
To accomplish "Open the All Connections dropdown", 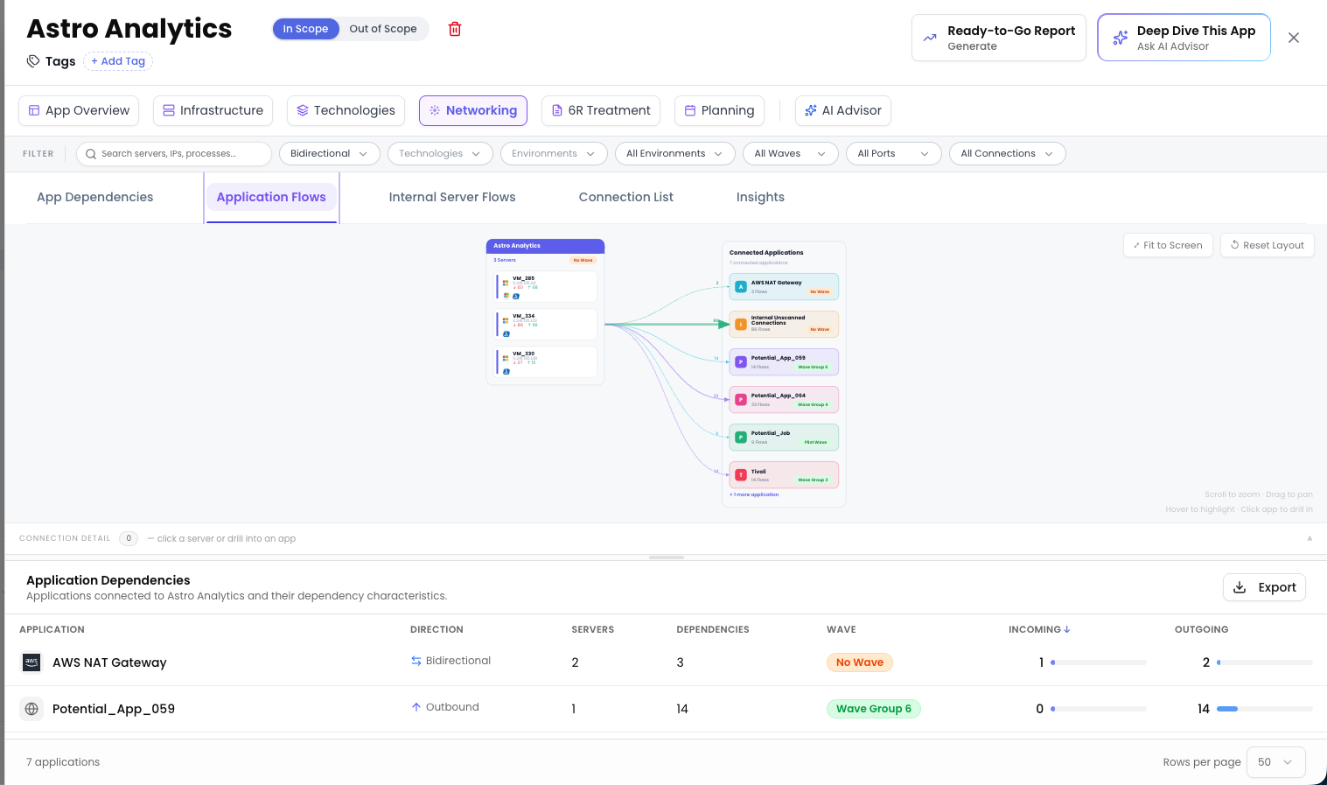I will click(x=1008, y=154).
